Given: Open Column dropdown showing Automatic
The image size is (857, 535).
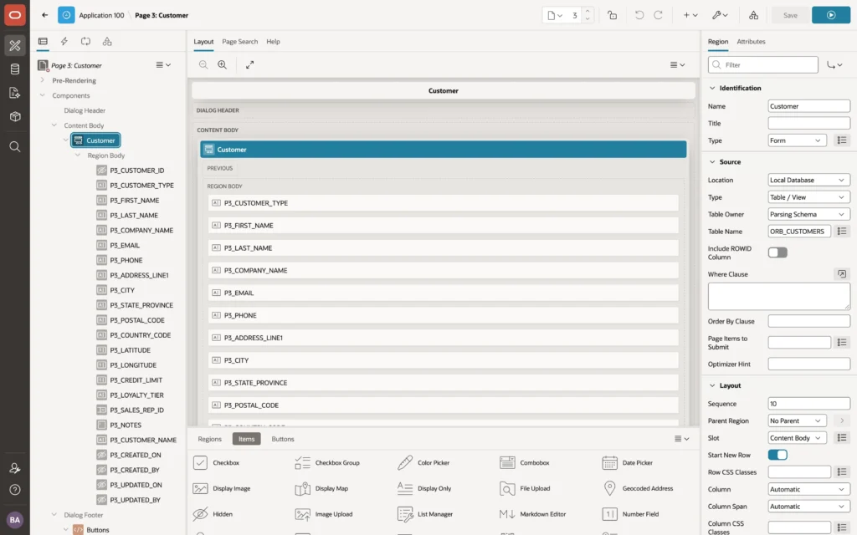Looking at the screenshot, I should (x=809, y=489).
